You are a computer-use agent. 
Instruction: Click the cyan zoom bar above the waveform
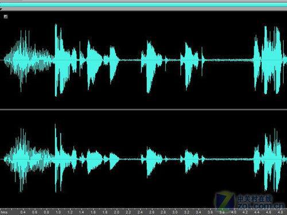click(x=143, y=5)
